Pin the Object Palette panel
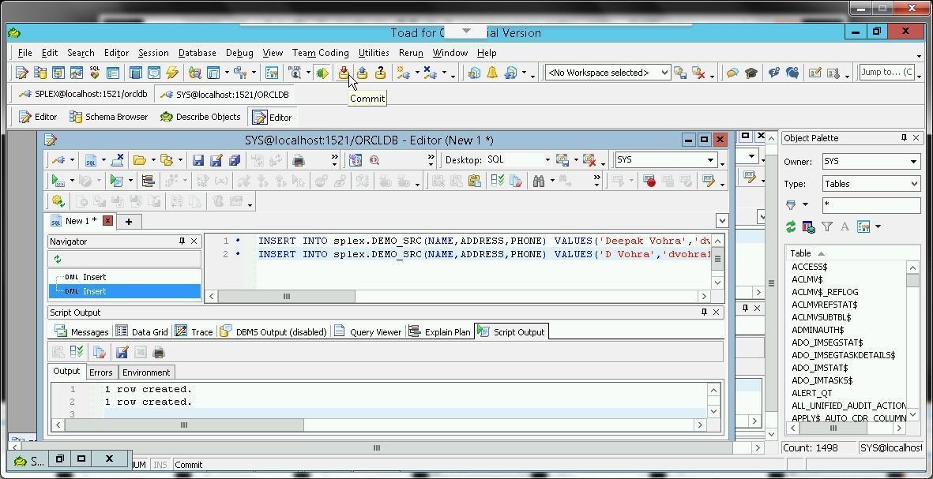 click(904, 138)
